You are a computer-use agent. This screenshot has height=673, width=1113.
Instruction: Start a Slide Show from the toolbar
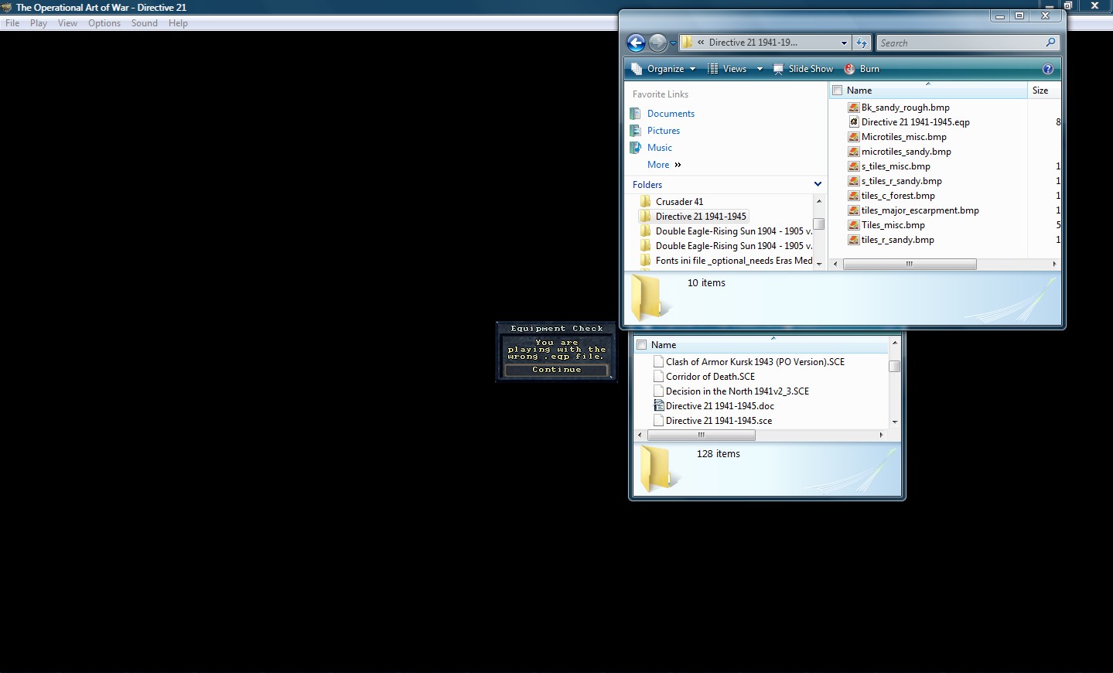click(x=803, y=68)
